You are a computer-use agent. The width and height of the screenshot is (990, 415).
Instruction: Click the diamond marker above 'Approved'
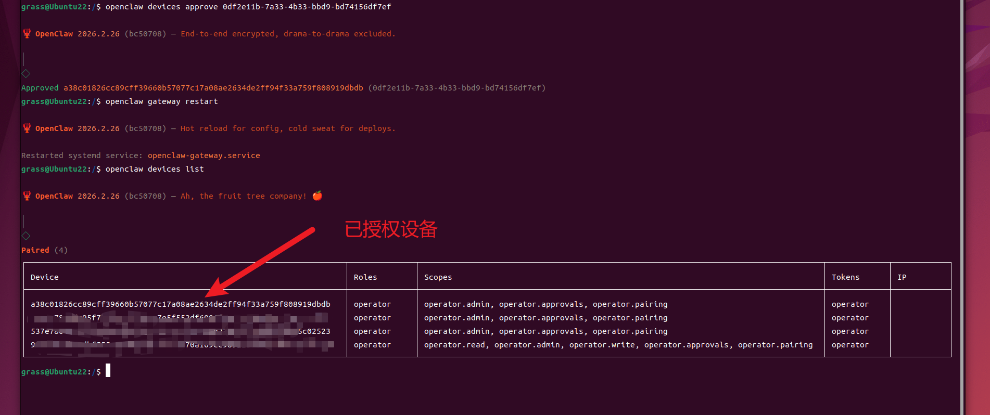[x=26, y=73]
